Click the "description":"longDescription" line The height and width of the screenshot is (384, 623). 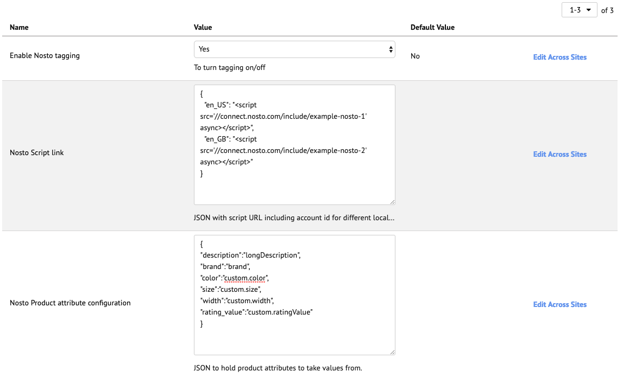(250, 255)
